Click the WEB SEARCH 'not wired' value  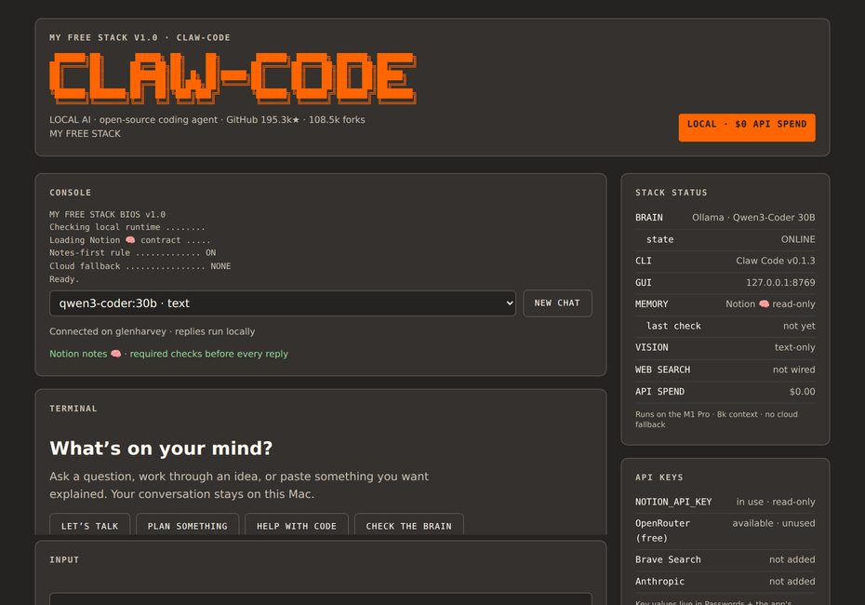pyautogui.click(x=793, y=370)
